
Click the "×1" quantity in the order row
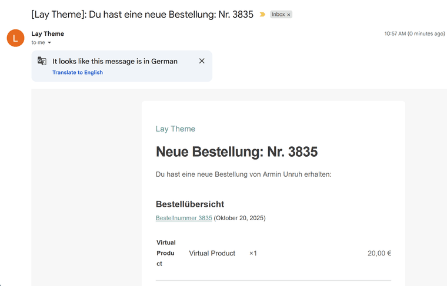[253, 253]
